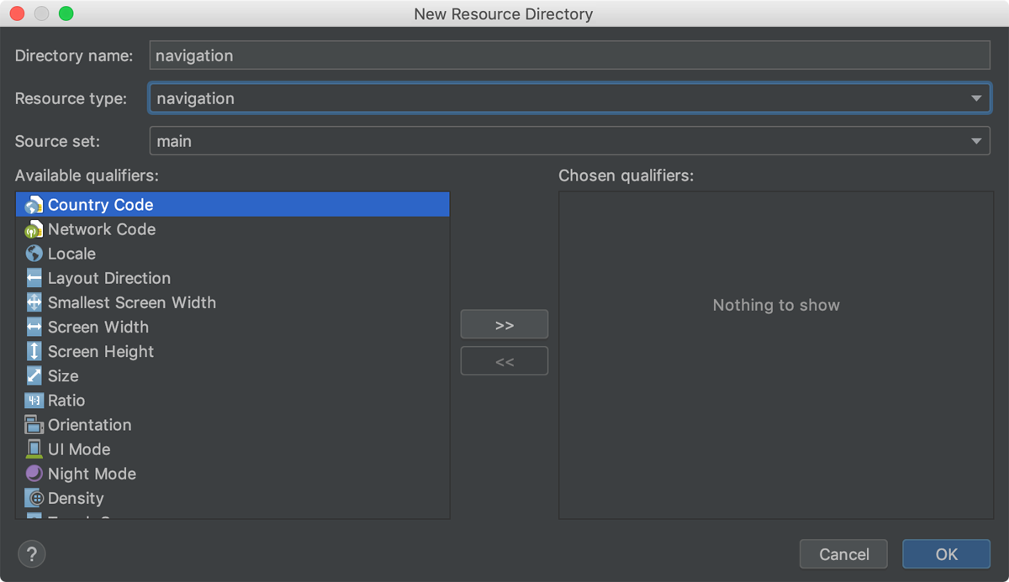This screenshot has width=1009, height=582.
Task: Click the UI Mode qualifier icon
Action: (34, 449)
